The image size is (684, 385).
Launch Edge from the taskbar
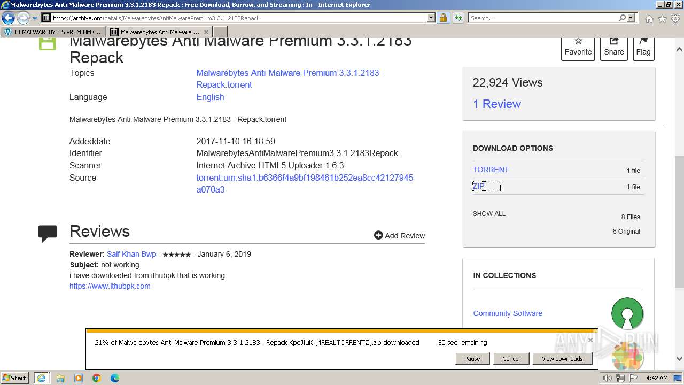[115, 378]
